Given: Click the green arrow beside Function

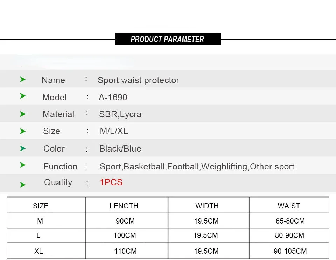Looking at the screenshot, I should (x=23, y=165).
